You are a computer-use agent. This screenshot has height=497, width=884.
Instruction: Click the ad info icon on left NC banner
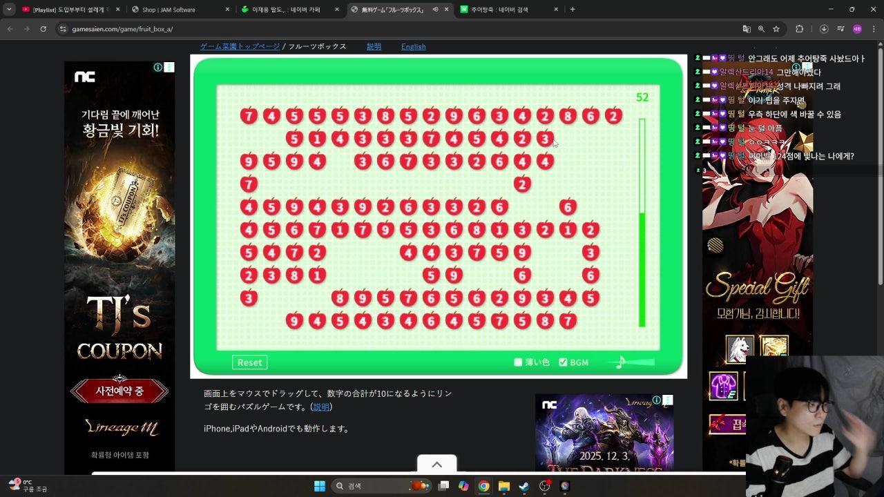[x=158, y=67]
